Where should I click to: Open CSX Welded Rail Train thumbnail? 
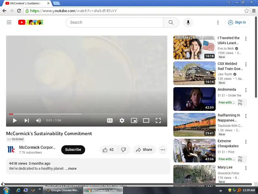[x=194, y=73]
